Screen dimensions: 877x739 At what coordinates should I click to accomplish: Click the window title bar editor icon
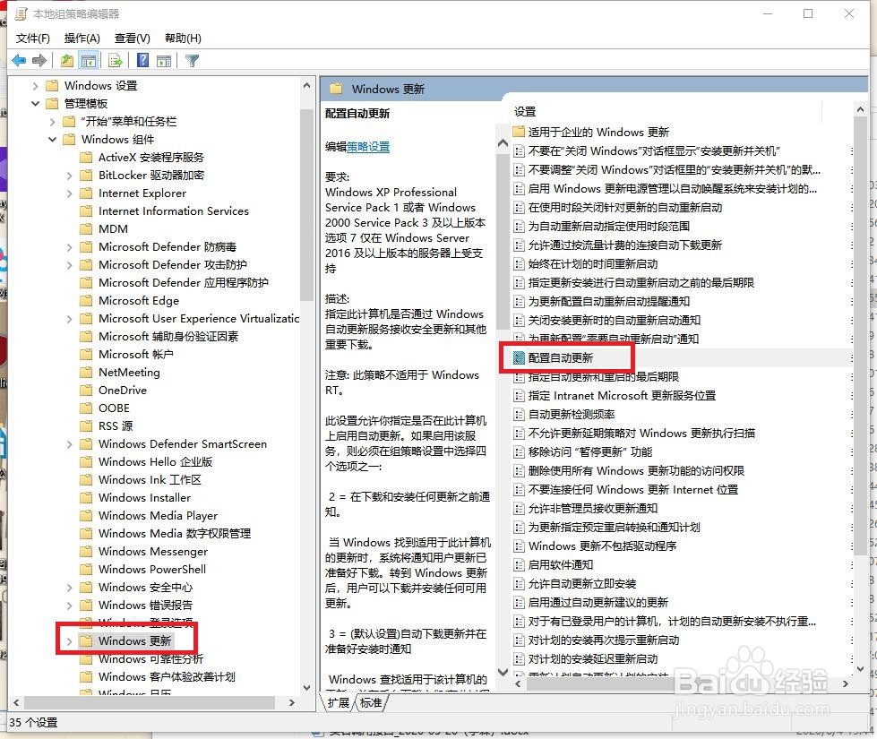21,14
